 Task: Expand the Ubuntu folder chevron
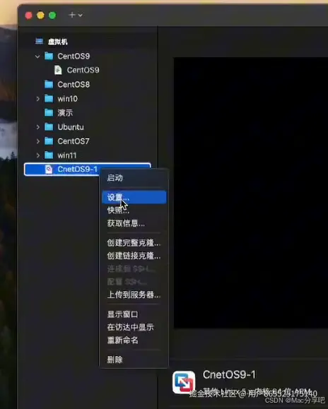38,127
